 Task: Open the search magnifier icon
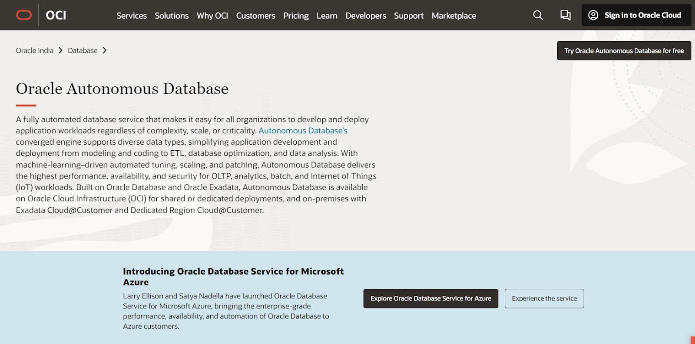click(x=538, y=15)
